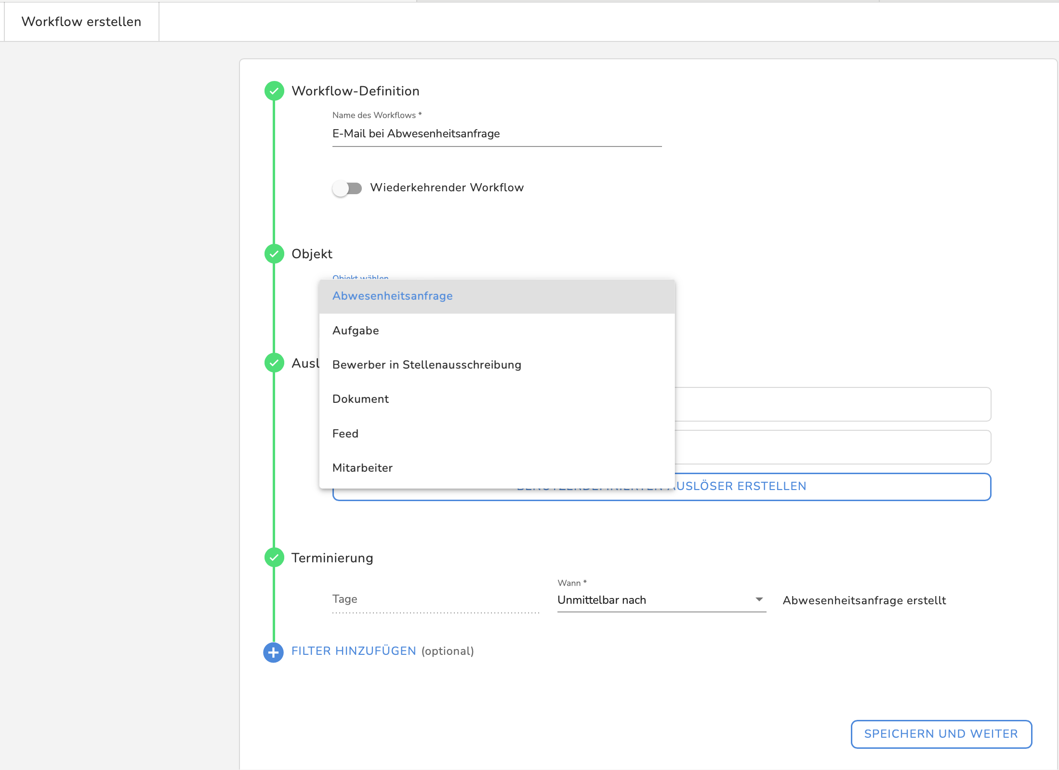Select Mitarbeiter from the list
Screen dimensions: 1059x770
[362, 468]
